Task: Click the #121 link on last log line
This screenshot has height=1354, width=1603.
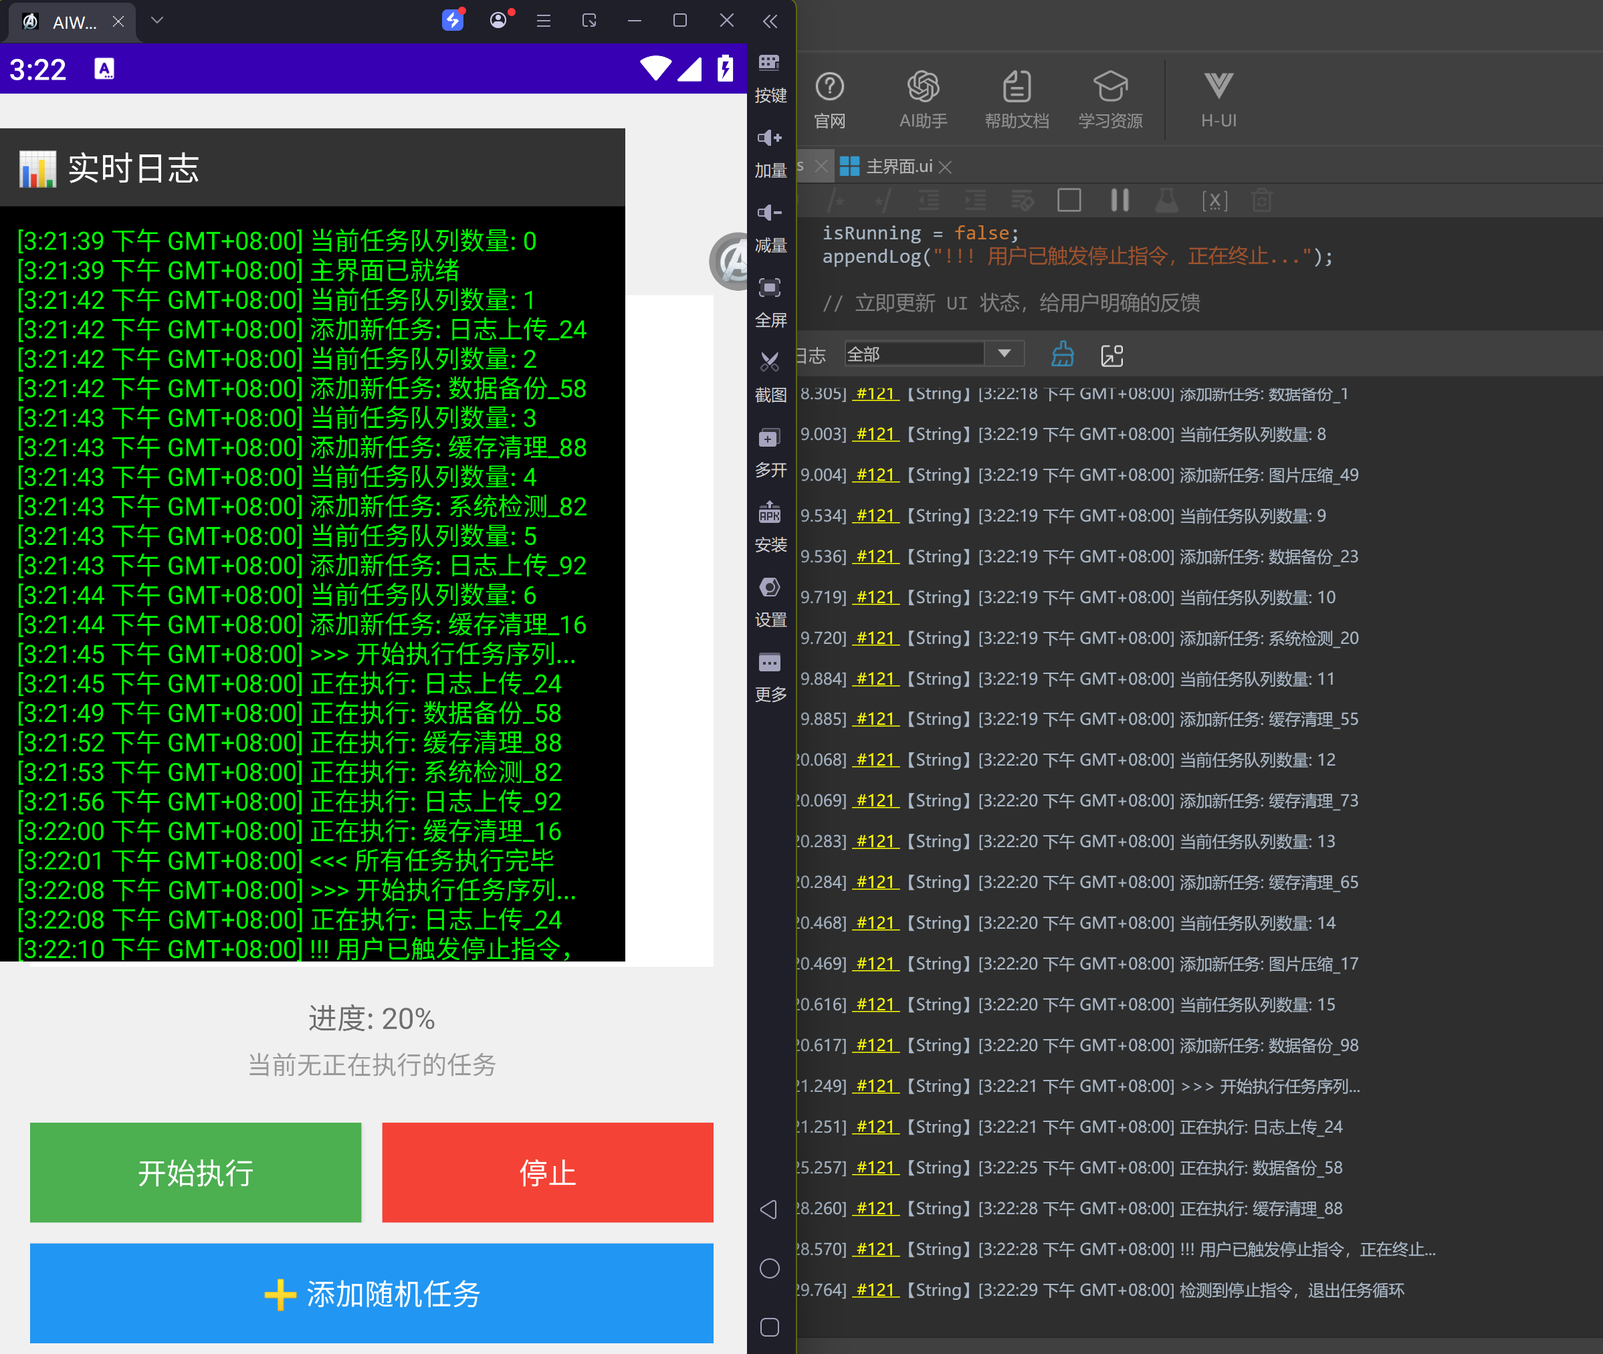Action: pyautogui.click(x=876, y=1290)
